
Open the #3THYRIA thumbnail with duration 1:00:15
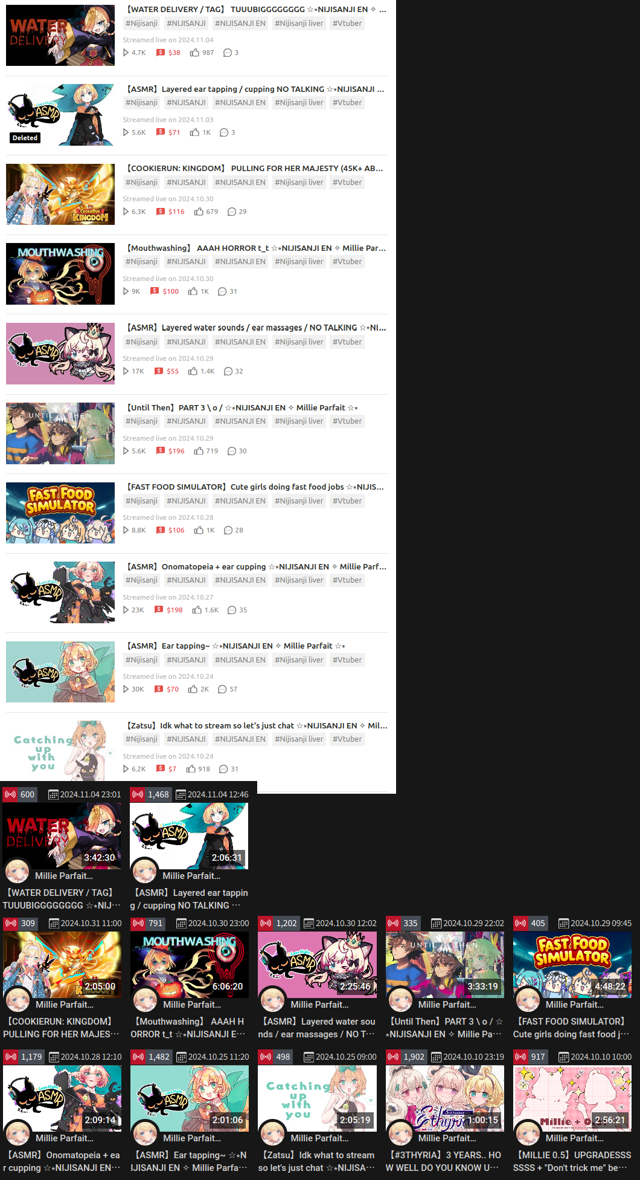tap(445, 1098)
